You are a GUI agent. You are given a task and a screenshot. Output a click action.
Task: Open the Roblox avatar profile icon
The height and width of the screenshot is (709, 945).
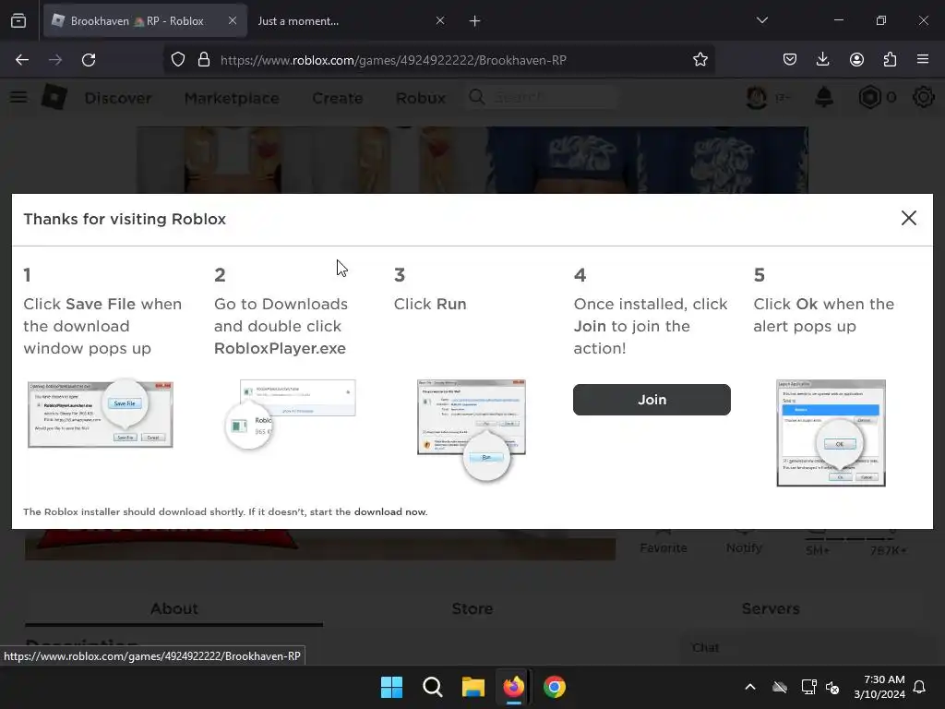tap(757, 97)
